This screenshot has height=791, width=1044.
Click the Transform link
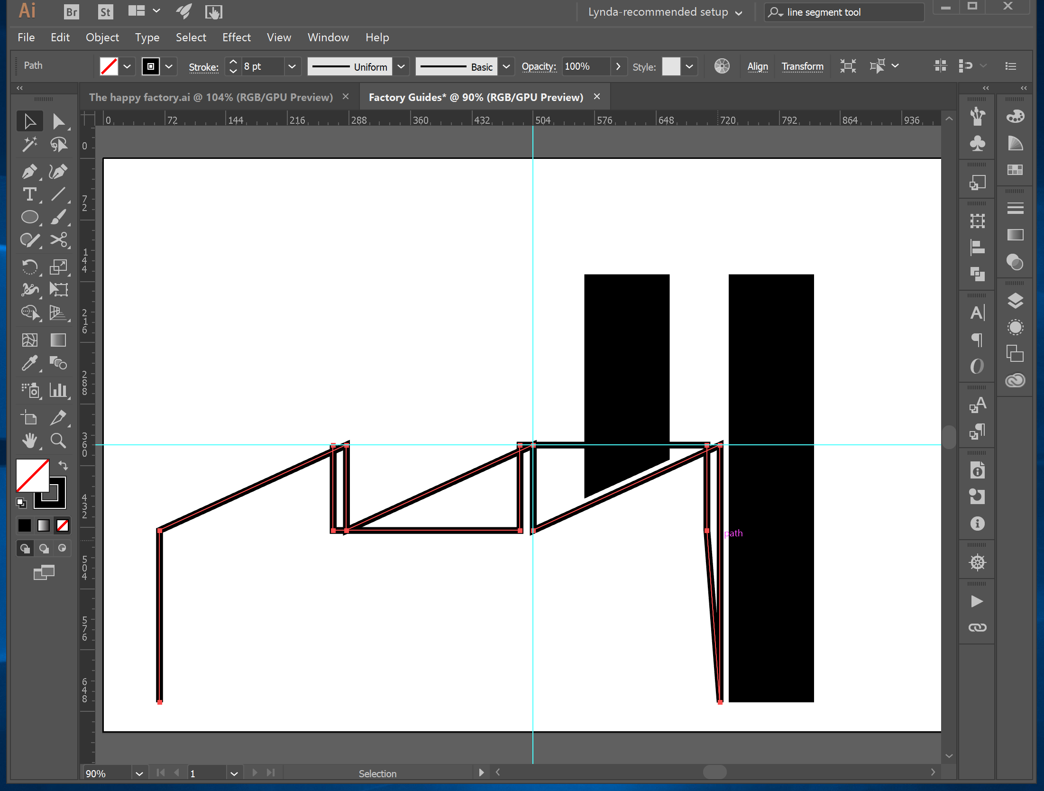pyautogui.click(x=802, y=66)
